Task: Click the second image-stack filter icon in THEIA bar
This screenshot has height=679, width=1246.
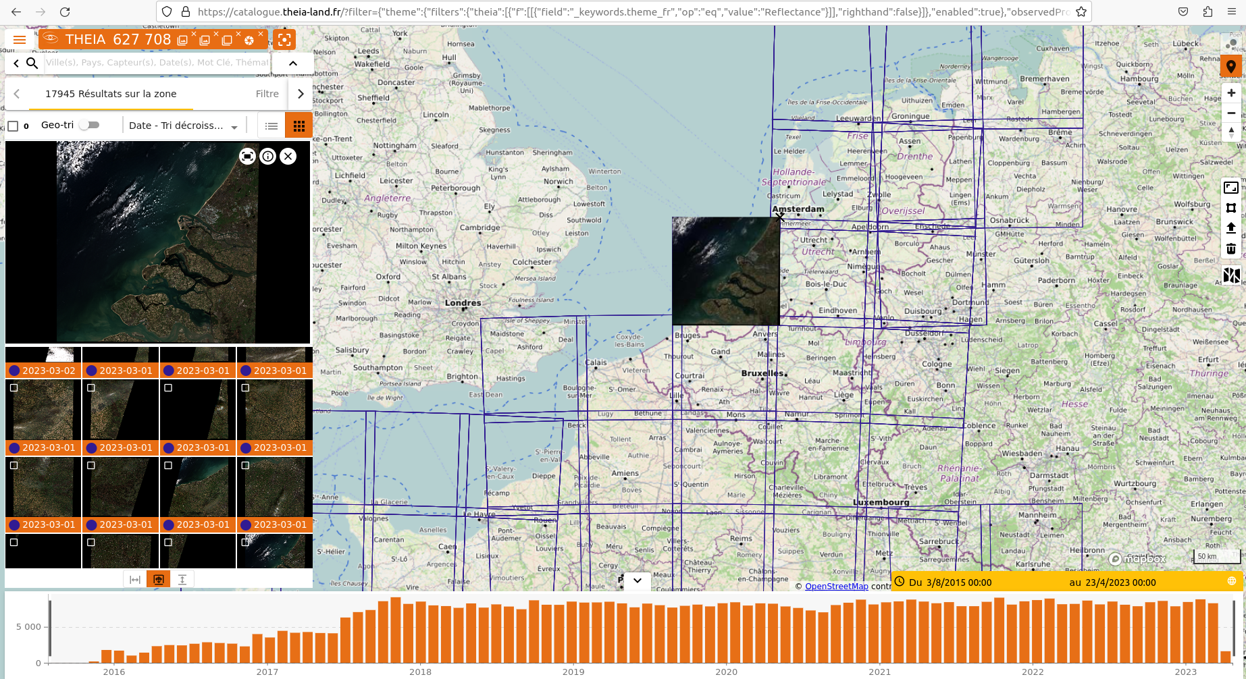Action: click(x=205, y=40)
